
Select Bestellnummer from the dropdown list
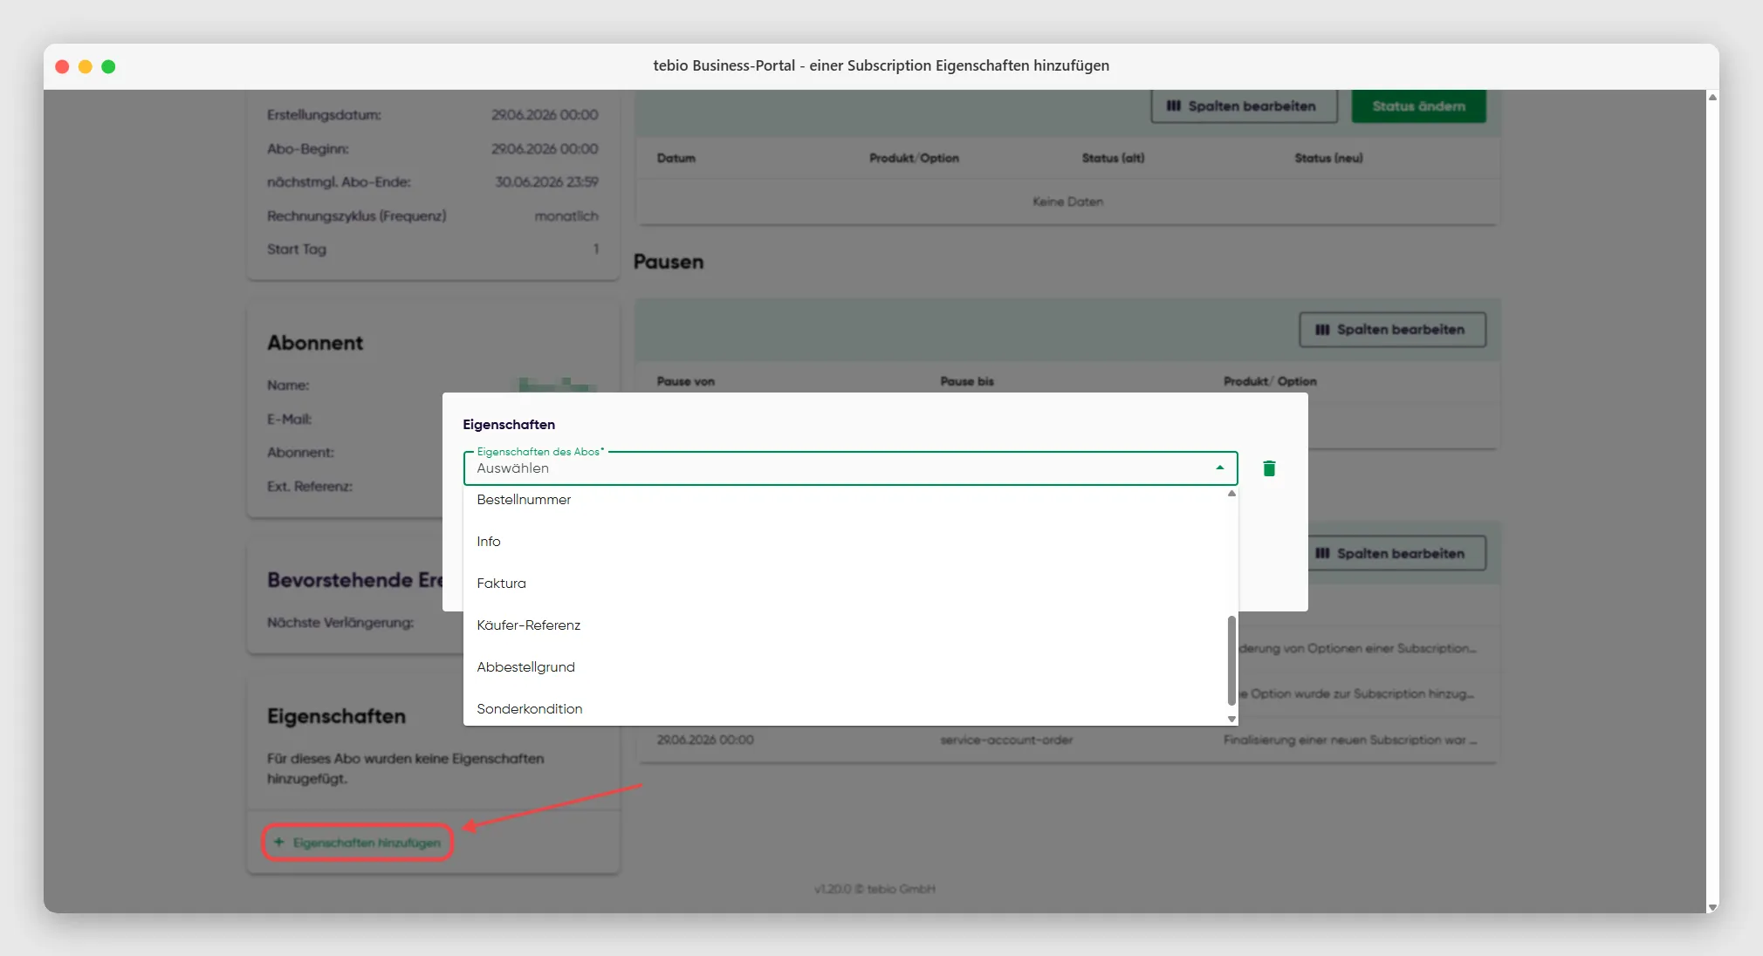point(850,500)
